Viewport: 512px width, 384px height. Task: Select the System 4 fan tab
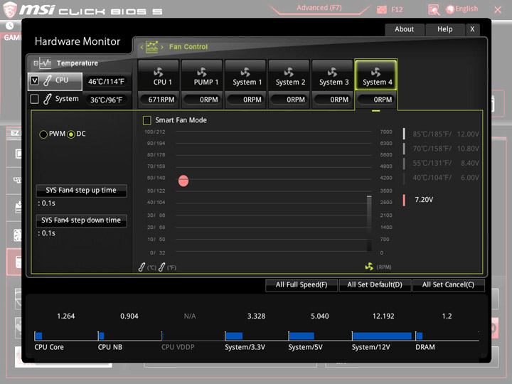tap(376, 75)
